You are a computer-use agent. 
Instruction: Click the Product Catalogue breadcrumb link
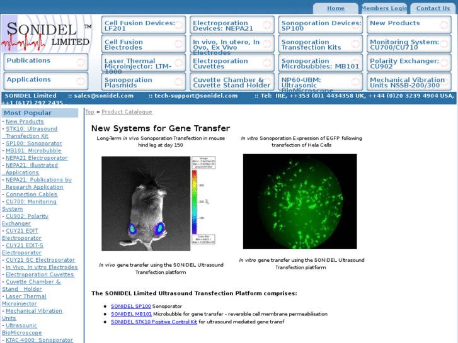127,112
